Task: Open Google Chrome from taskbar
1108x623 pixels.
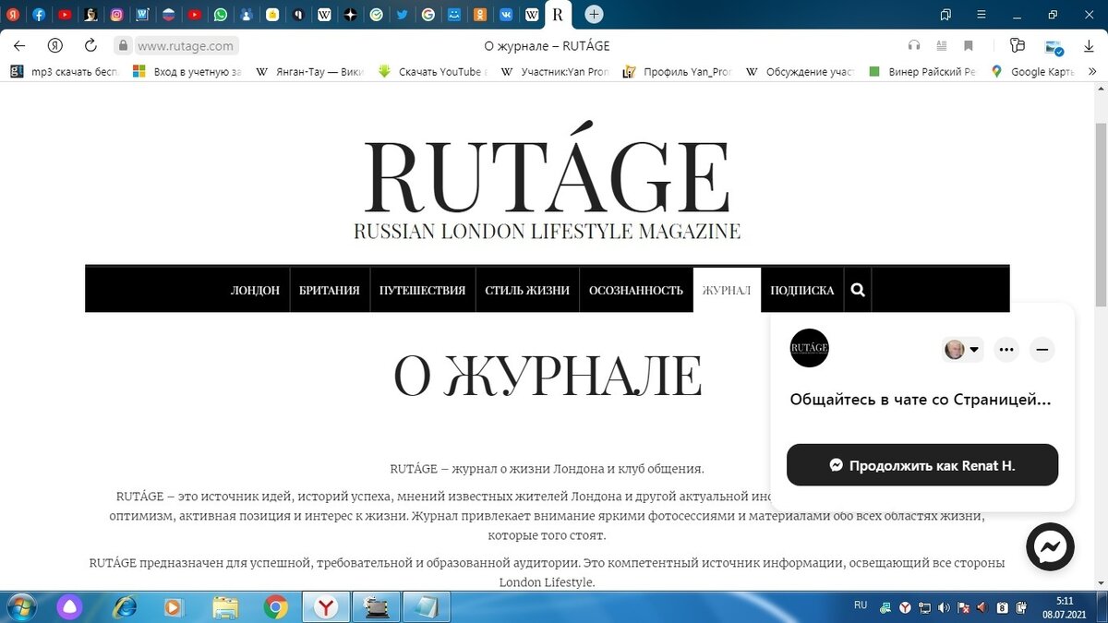Action: pyautogui.click(x=275, y=606)
